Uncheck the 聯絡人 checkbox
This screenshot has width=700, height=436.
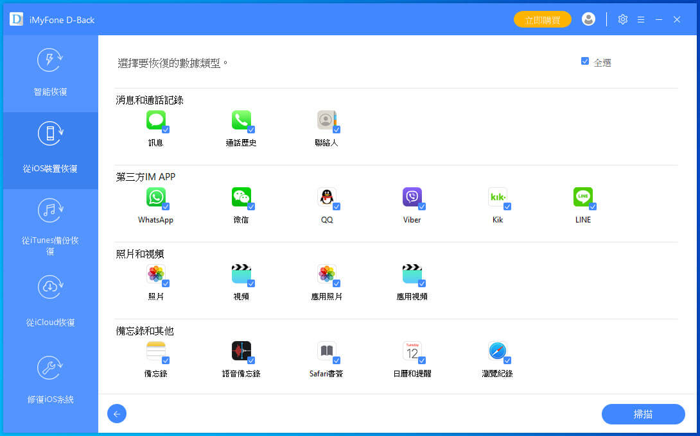click(x=337, y=130)
